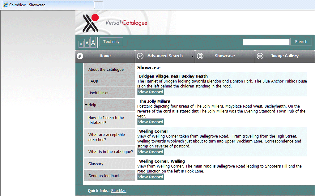The width and height of the screenshot is (315, 196).
Task: Select the smallest font size icon
Action: click(x=81, y=44)
